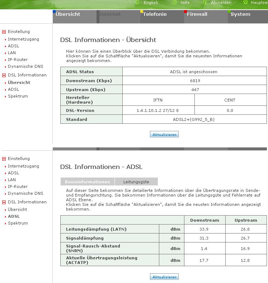This screenshot has width=268, height=283.
Task: Click the help question-mark icon beside Hilfe
Action: (174, 3)
